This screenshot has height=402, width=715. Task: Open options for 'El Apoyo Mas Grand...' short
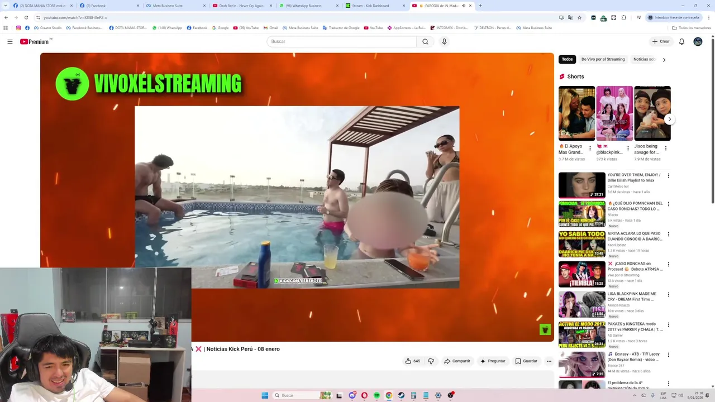pyautogui.click(x=590, y=149)
